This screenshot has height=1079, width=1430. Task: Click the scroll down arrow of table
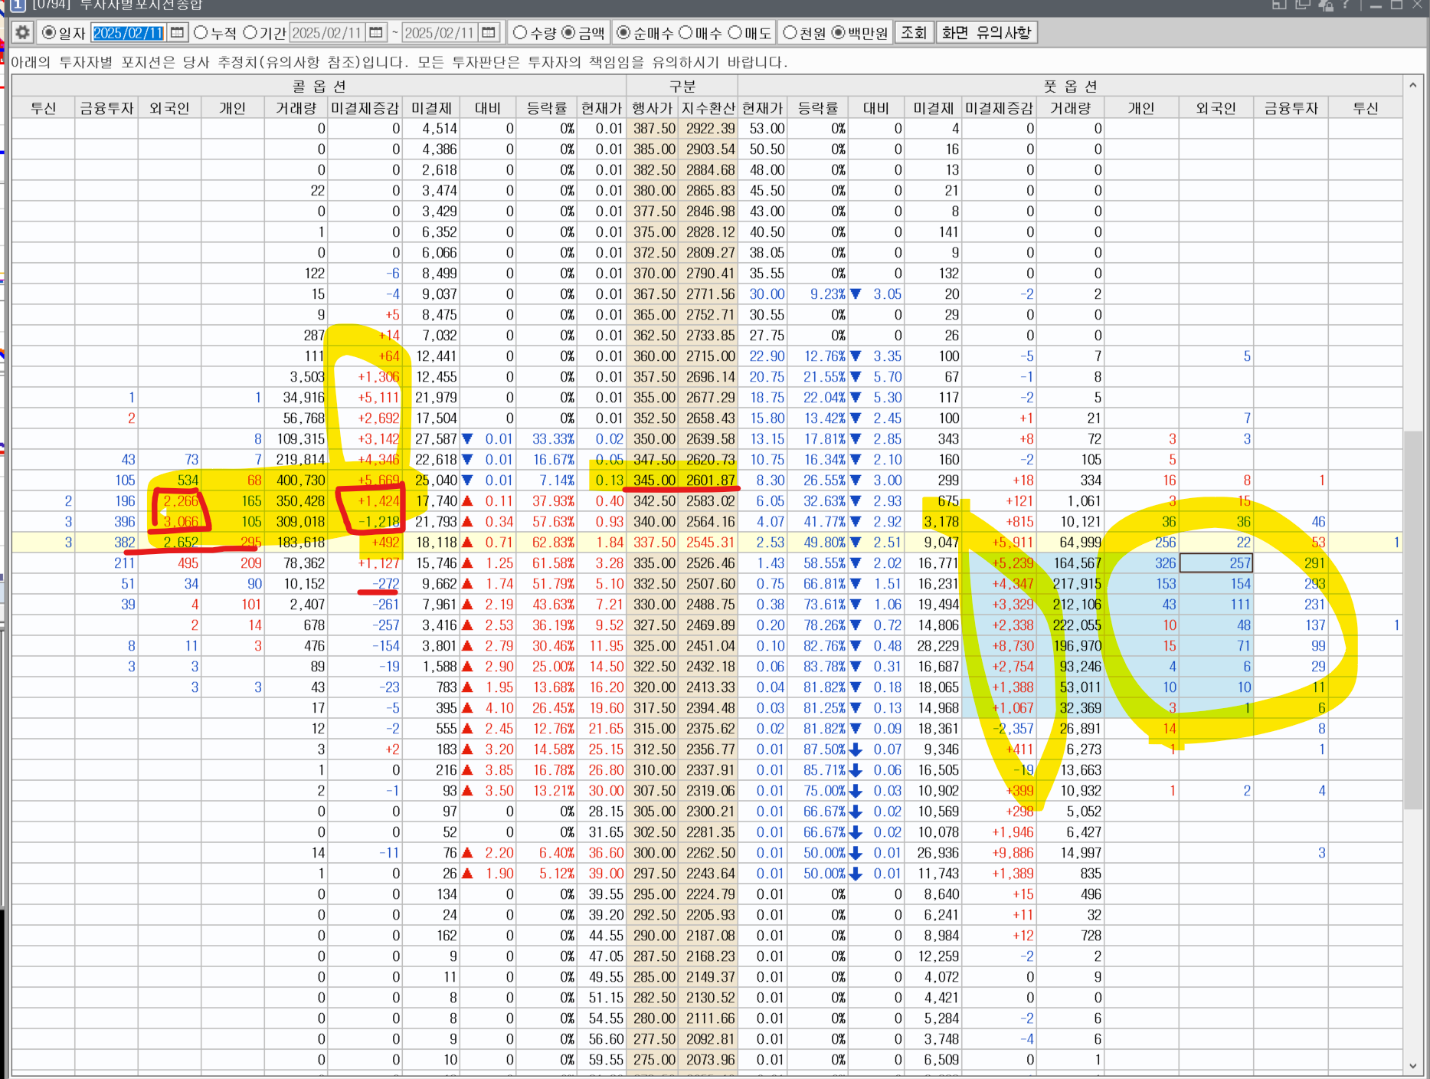1413,1066
